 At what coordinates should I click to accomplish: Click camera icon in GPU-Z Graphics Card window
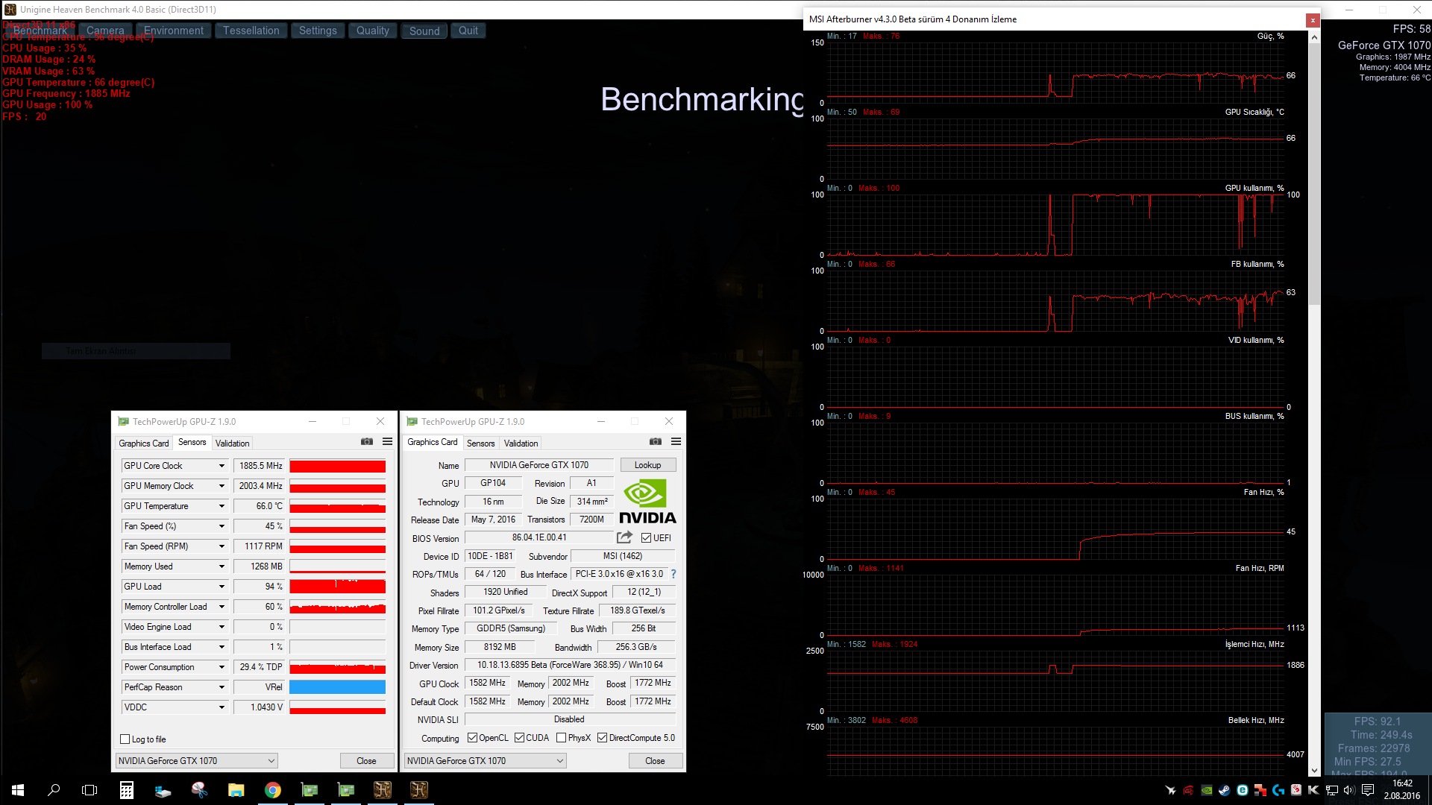tap(656, 442)
